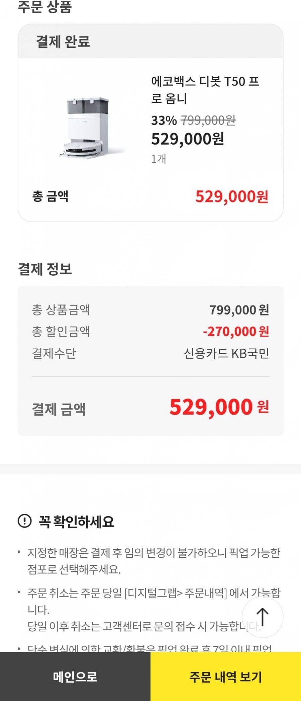Select the 에코백스 디봇 T50 프로 옴니 product name

[205, 90]
